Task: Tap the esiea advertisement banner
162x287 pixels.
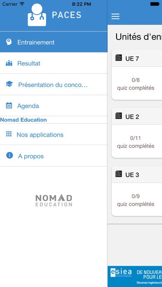Action: pyautogui.click(x=135, y=276)
